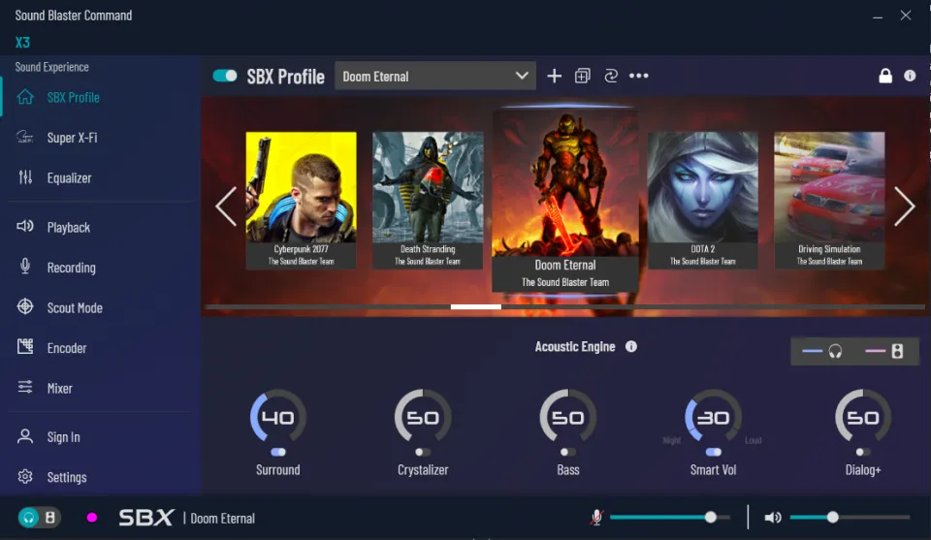931x540 pixels.
Task: Add a new SBX profile with the plus icon
Action: coord(554,76)
